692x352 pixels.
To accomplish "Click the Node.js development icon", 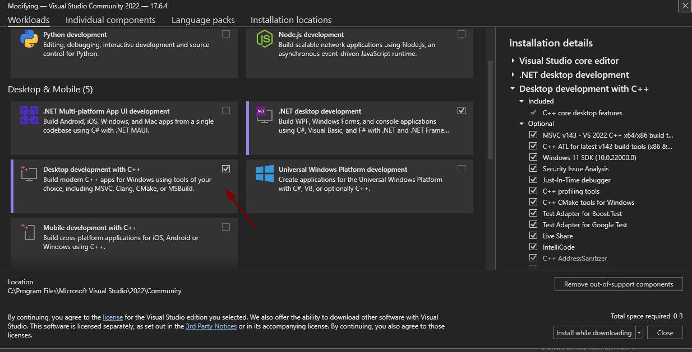I will 264,40.
